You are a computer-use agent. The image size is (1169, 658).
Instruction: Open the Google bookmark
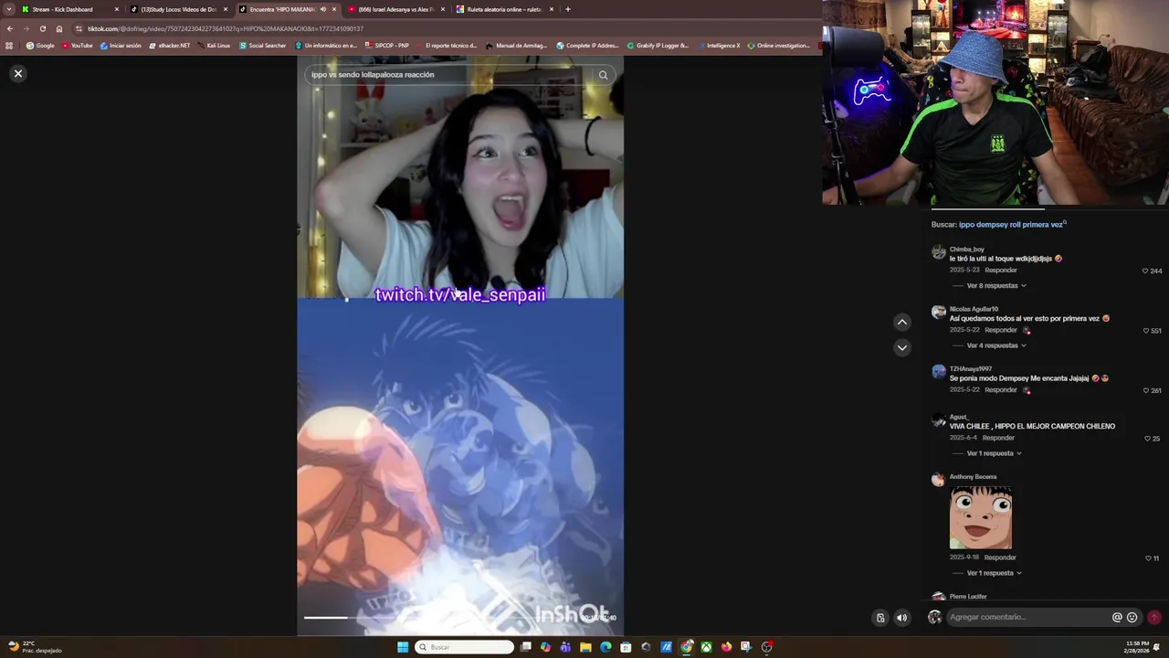[x=40, y=45]
